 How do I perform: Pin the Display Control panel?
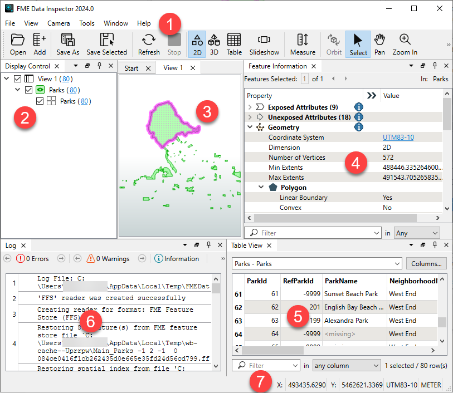pyautogui.click(x=99, y=66)
